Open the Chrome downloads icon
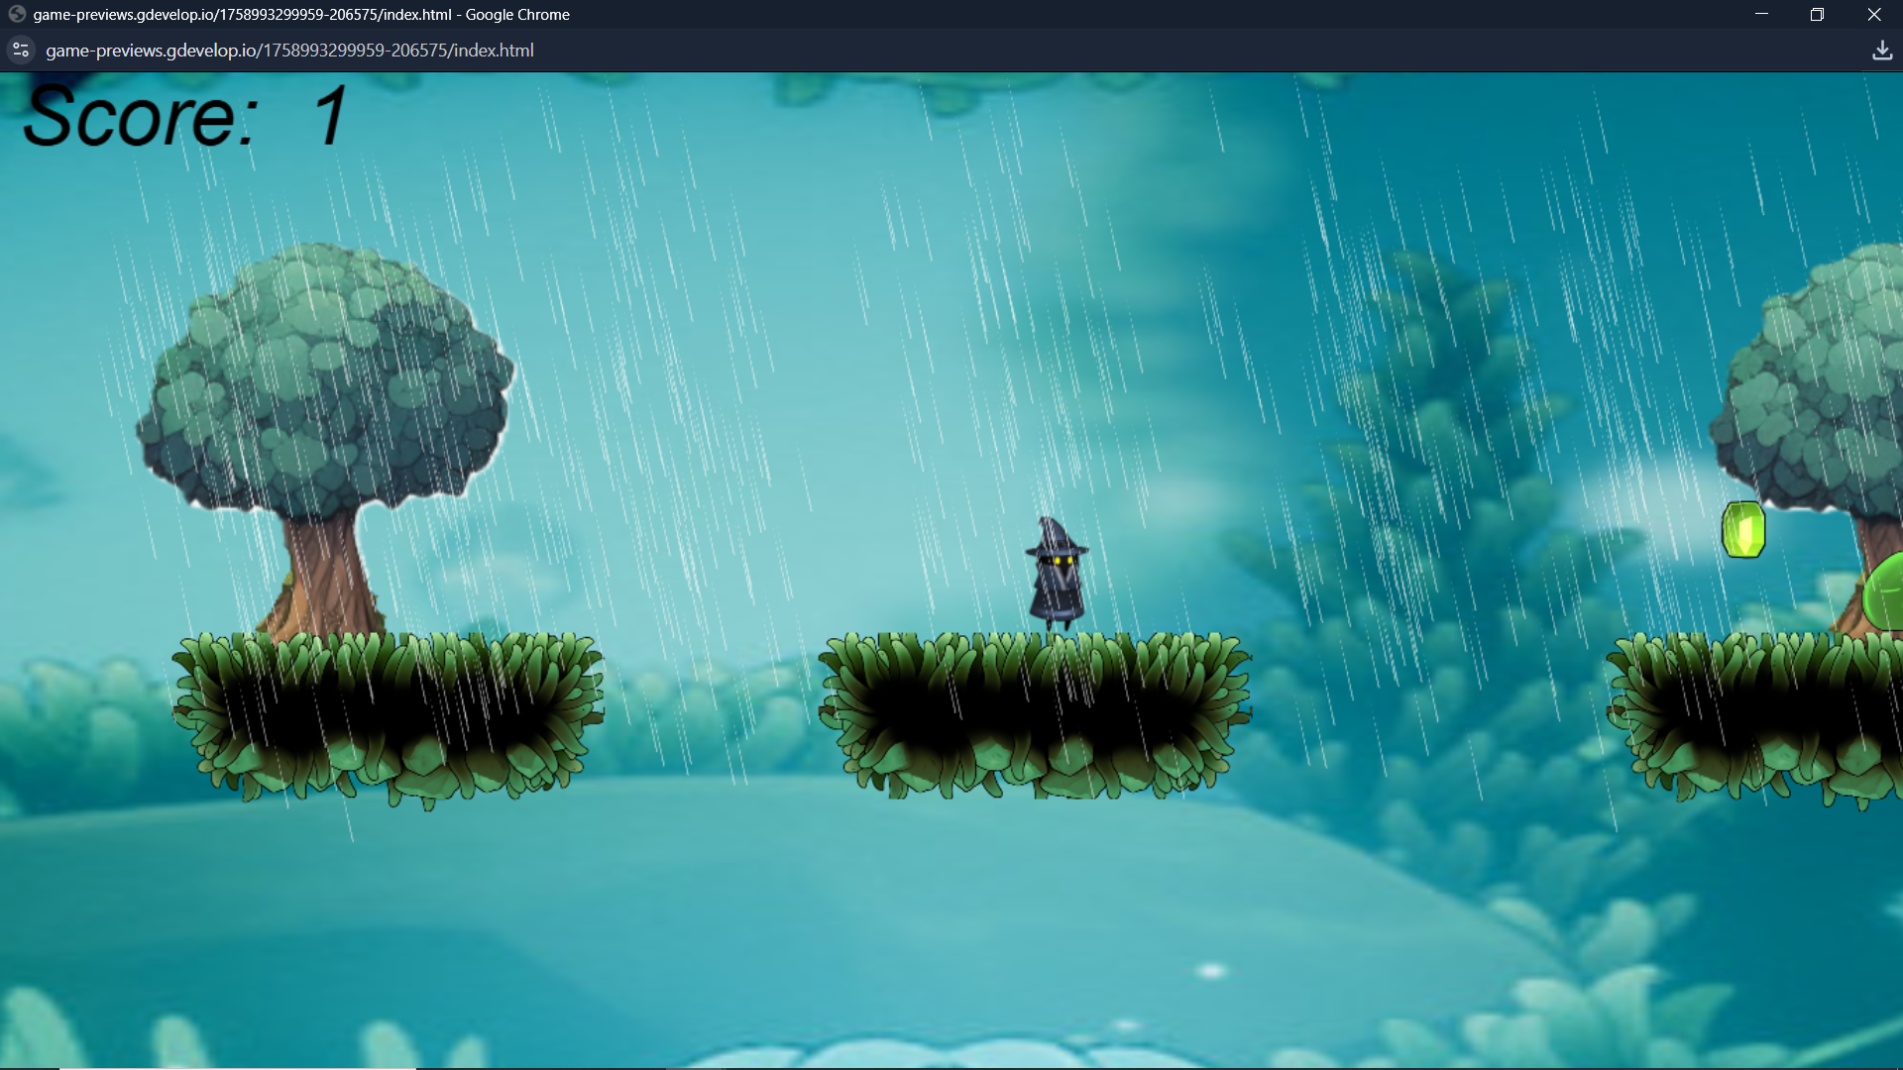Screen dimensions: 1903x1070 (1881, 51)
